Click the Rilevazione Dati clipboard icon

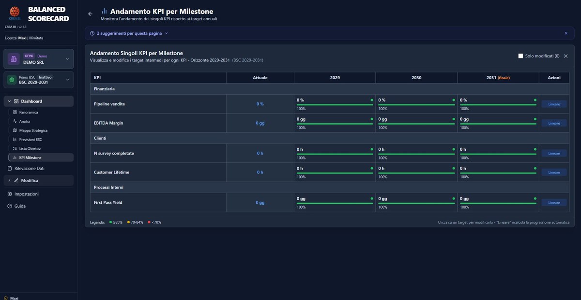click(x=10, y=169)
